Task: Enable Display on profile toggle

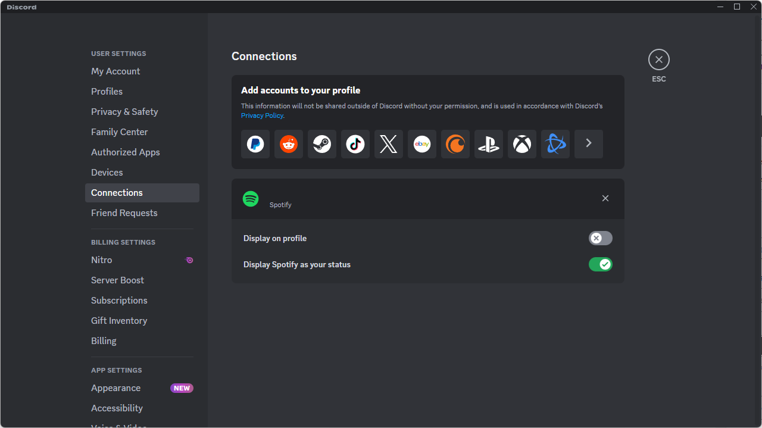Action: coord(601,238)
